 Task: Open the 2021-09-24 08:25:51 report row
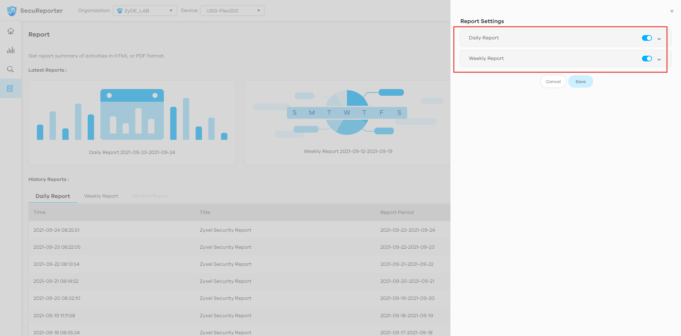[x=226, y=230]
